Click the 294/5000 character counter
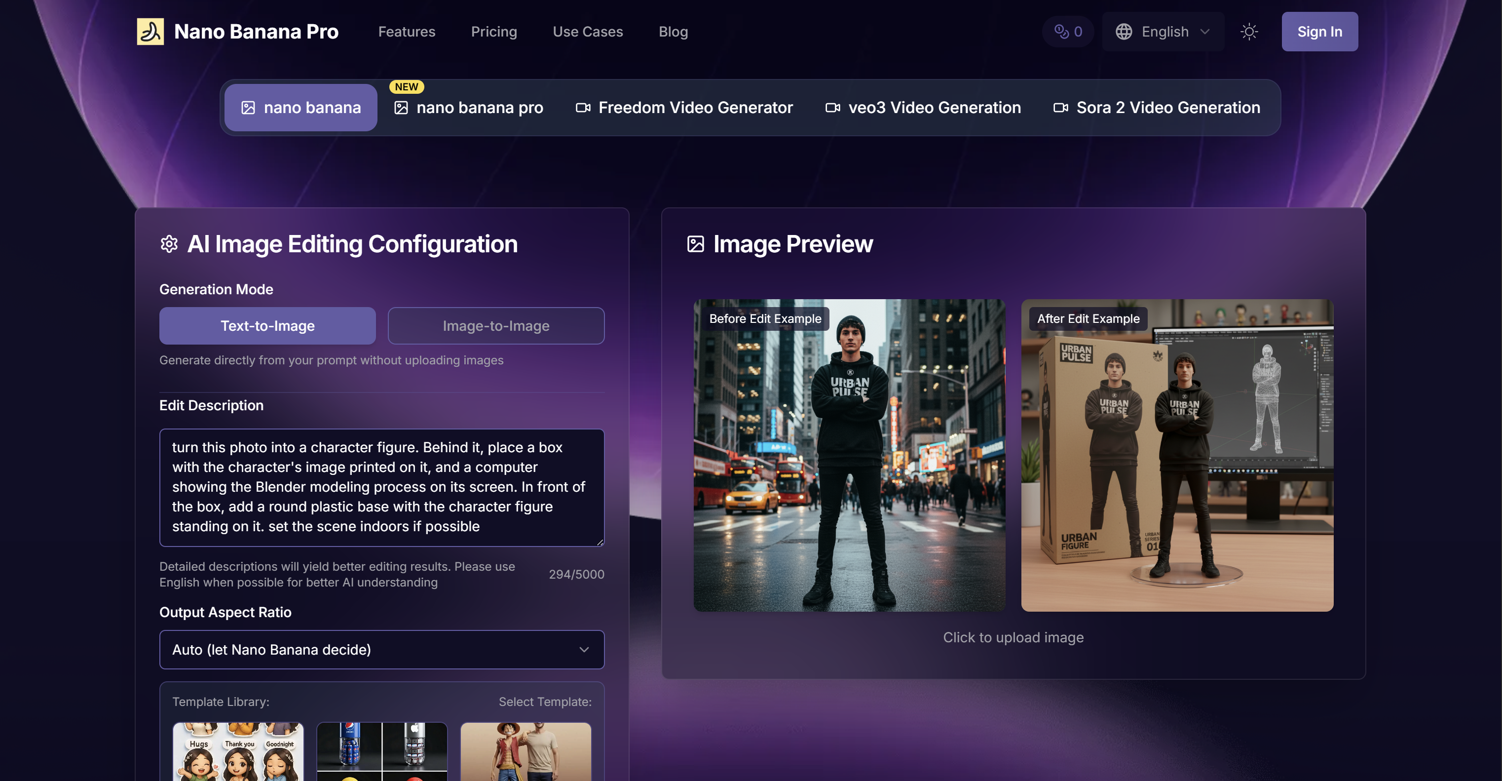The height and width of the screenshot is (781, 1502). click(576, 574)
